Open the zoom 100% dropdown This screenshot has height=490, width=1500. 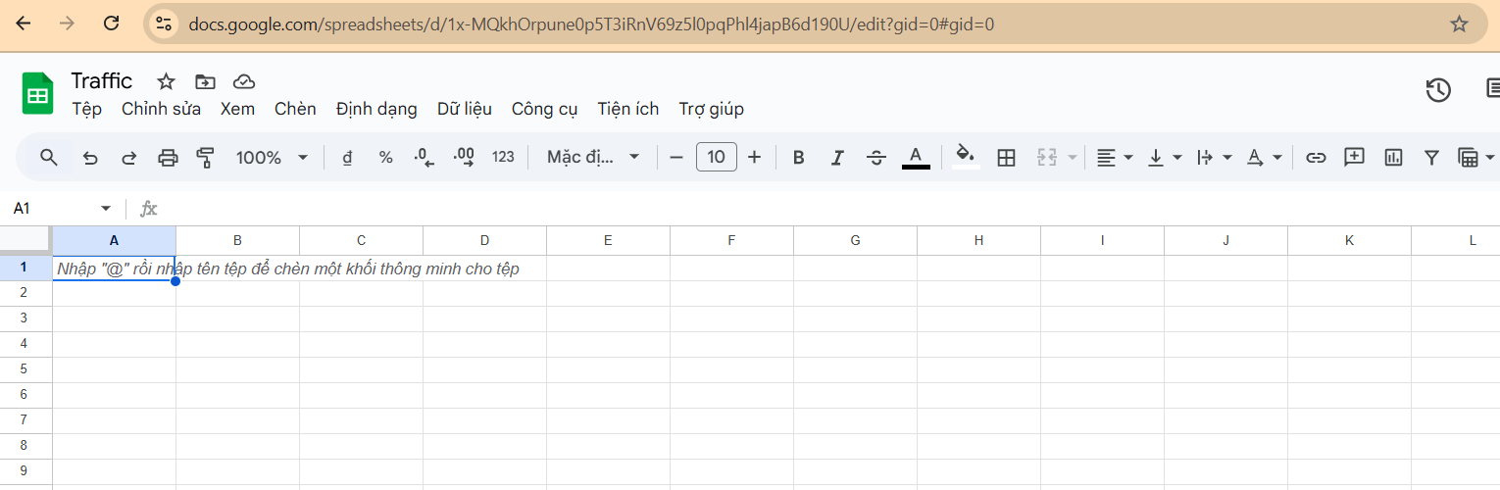272,158
